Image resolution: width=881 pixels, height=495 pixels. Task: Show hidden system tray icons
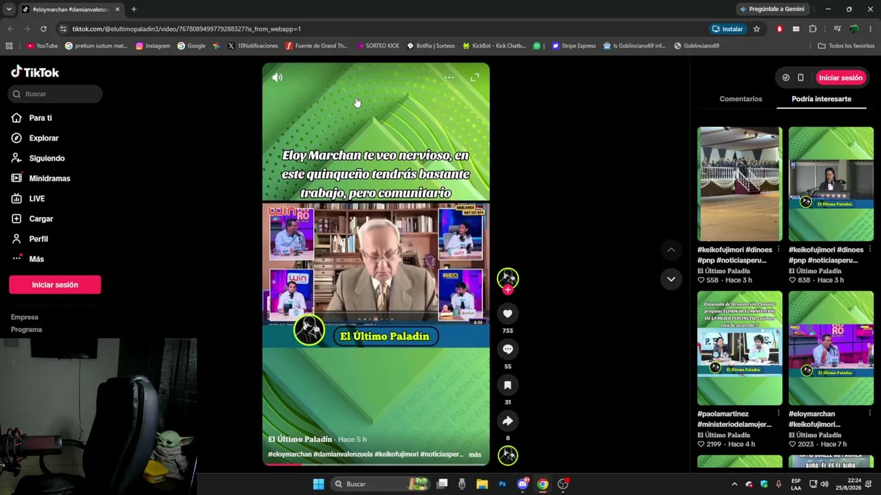tap(734, 484)
